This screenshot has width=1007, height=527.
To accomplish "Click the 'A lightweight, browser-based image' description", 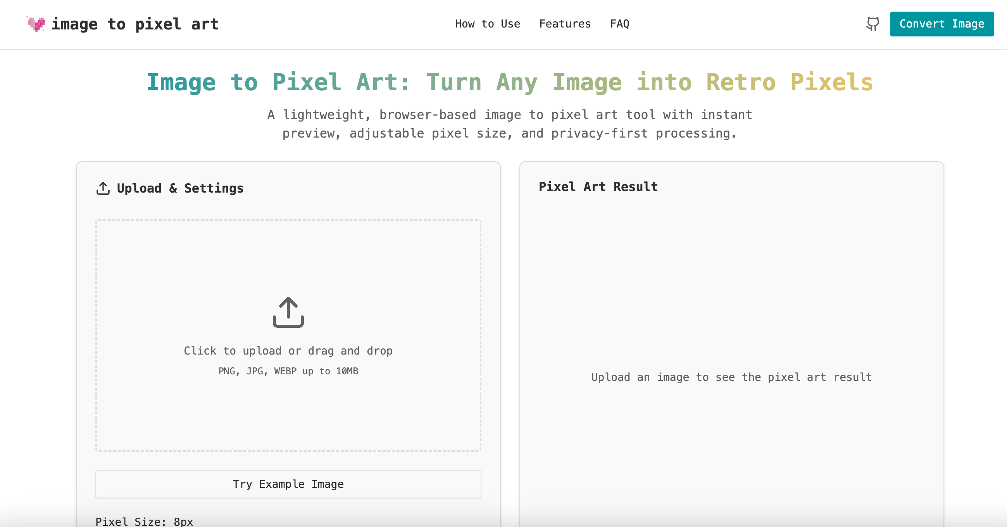I will 510,124.
